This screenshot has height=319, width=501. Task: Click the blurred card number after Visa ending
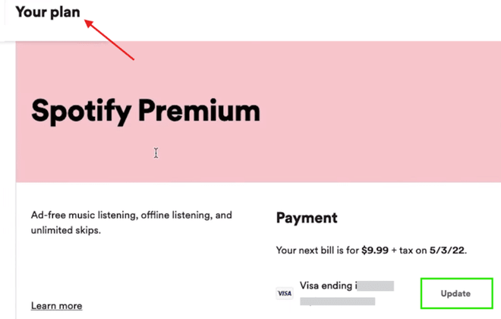click(376, 286)
